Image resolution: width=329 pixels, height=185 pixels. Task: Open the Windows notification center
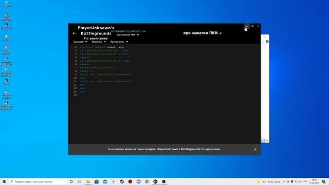tap(324, 181)
